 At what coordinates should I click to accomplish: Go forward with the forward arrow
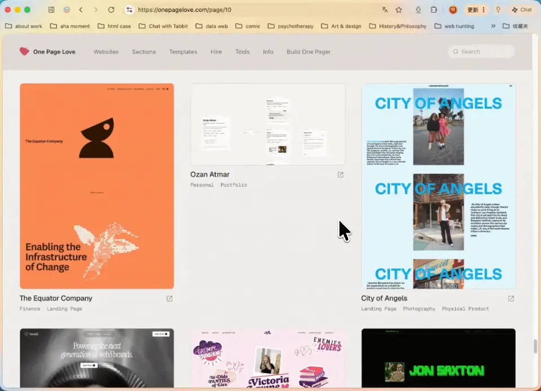point(96,10)
